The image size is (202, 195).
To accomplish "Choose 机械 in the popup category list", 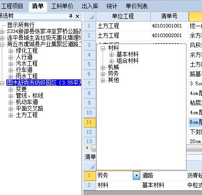I will (113, 67).
